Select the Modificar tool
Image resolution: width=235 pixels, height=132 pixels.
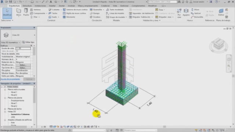(7, 13)
